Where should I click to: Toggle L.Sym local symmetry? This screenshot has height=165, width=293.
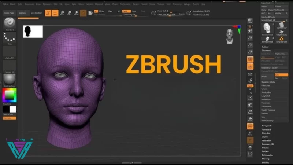pos(250,74)
